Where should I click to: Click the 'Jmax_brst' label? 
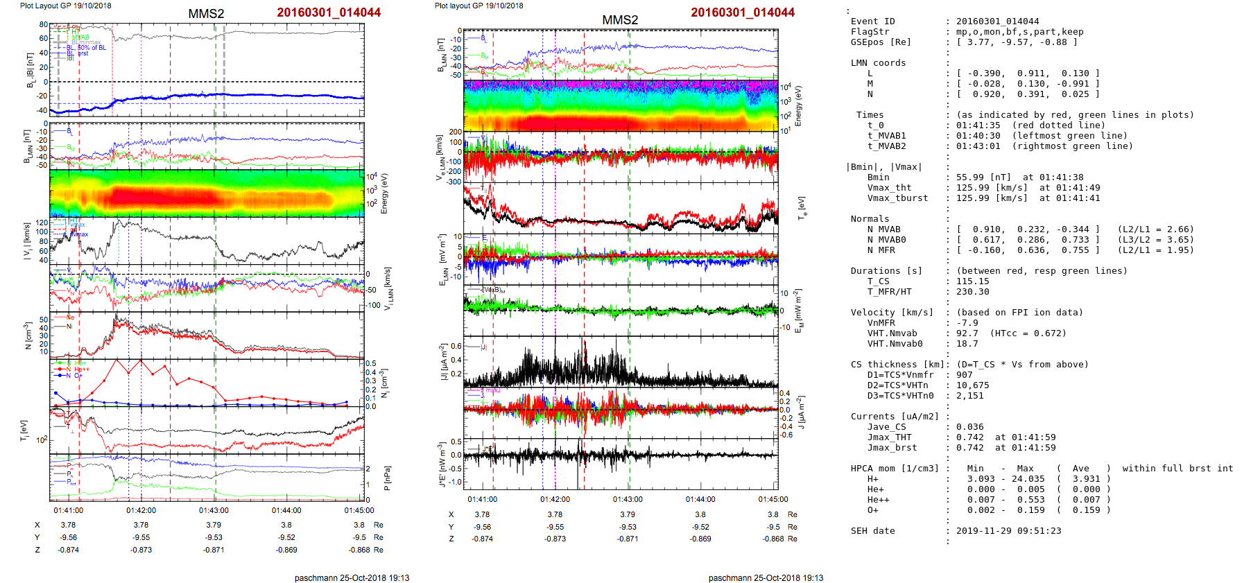point(892,448)
